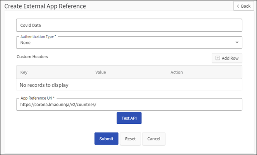This screenshot has width=257, height=155.
Task: Click the App Reference Url field label
Action: pyautogui.click(x=37, y=98)
